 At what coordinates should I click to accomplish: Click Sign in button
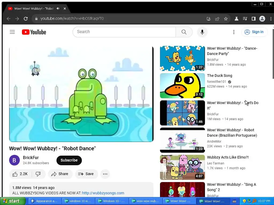(254, 32)
